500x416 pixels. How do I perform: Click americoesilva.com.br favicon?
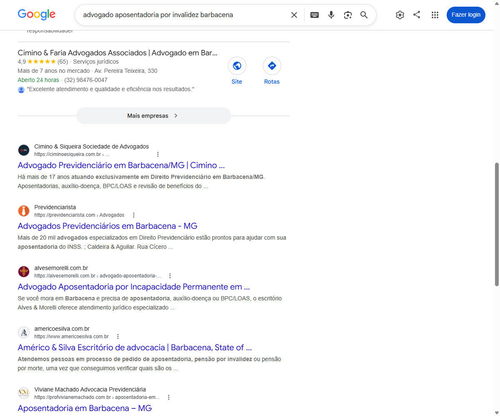tap(24, 332)
